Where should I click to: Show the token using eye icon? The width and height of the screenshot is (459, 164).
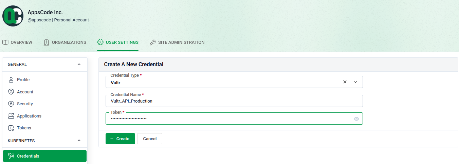click(x=356, y=119)
